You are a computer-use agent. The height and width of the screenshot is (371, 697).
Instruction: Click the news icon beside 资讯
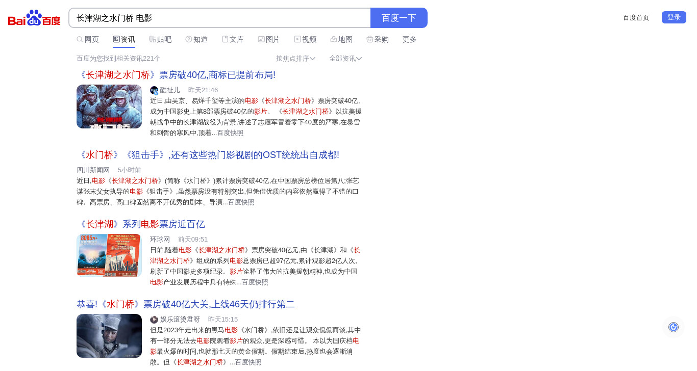[116, 39]
